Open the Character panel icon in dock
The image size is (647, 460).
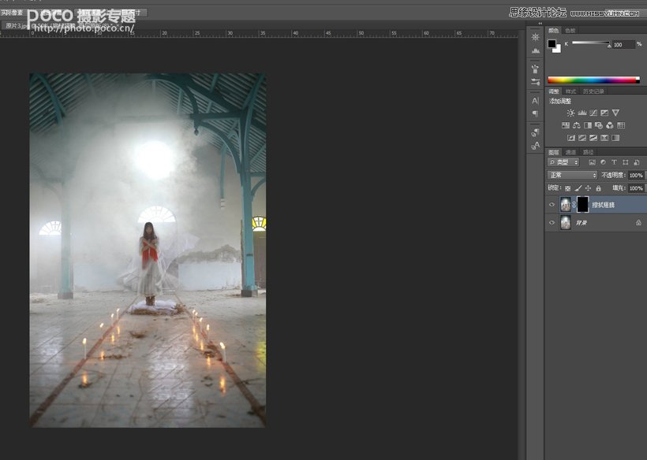coord(536,101)
